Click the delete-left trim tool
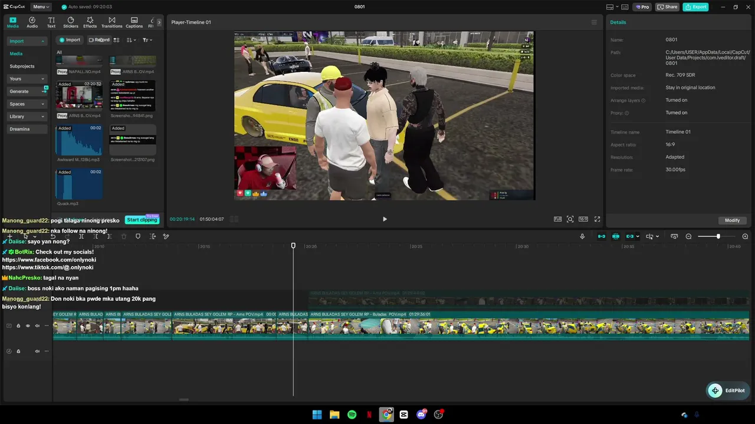This screenshot has height=424, width=755. 96,237
